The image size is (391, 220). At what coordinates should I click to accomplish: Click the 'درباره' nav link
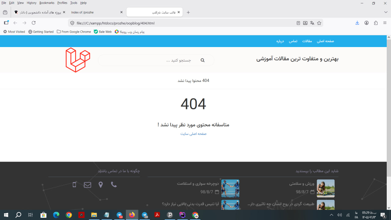coord(280,41)
